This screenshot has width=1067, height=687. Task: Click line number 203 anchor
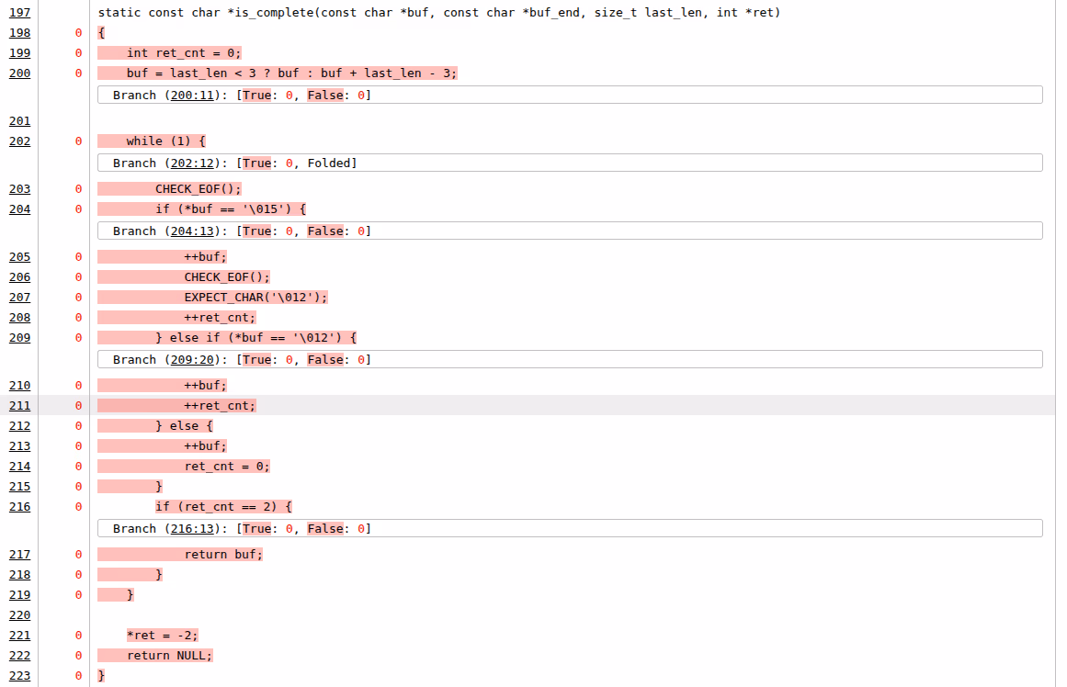19,189
